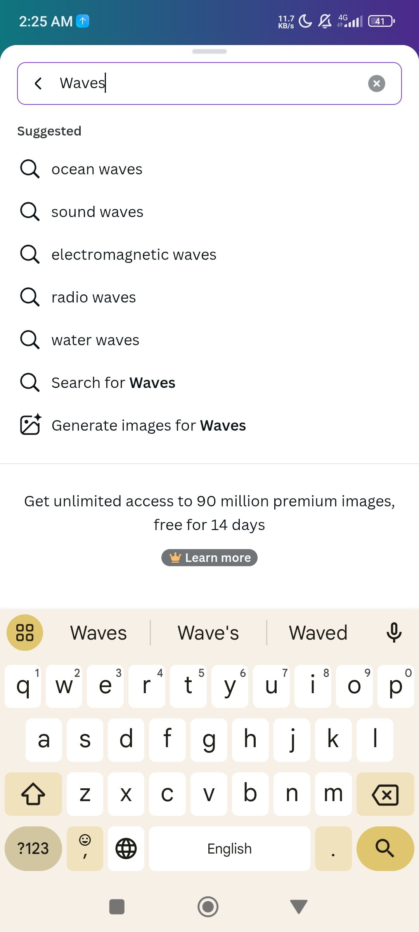
Task: Tap the keyboard search magnifier key
Action: pyautogui.click(x=385, y=849)
